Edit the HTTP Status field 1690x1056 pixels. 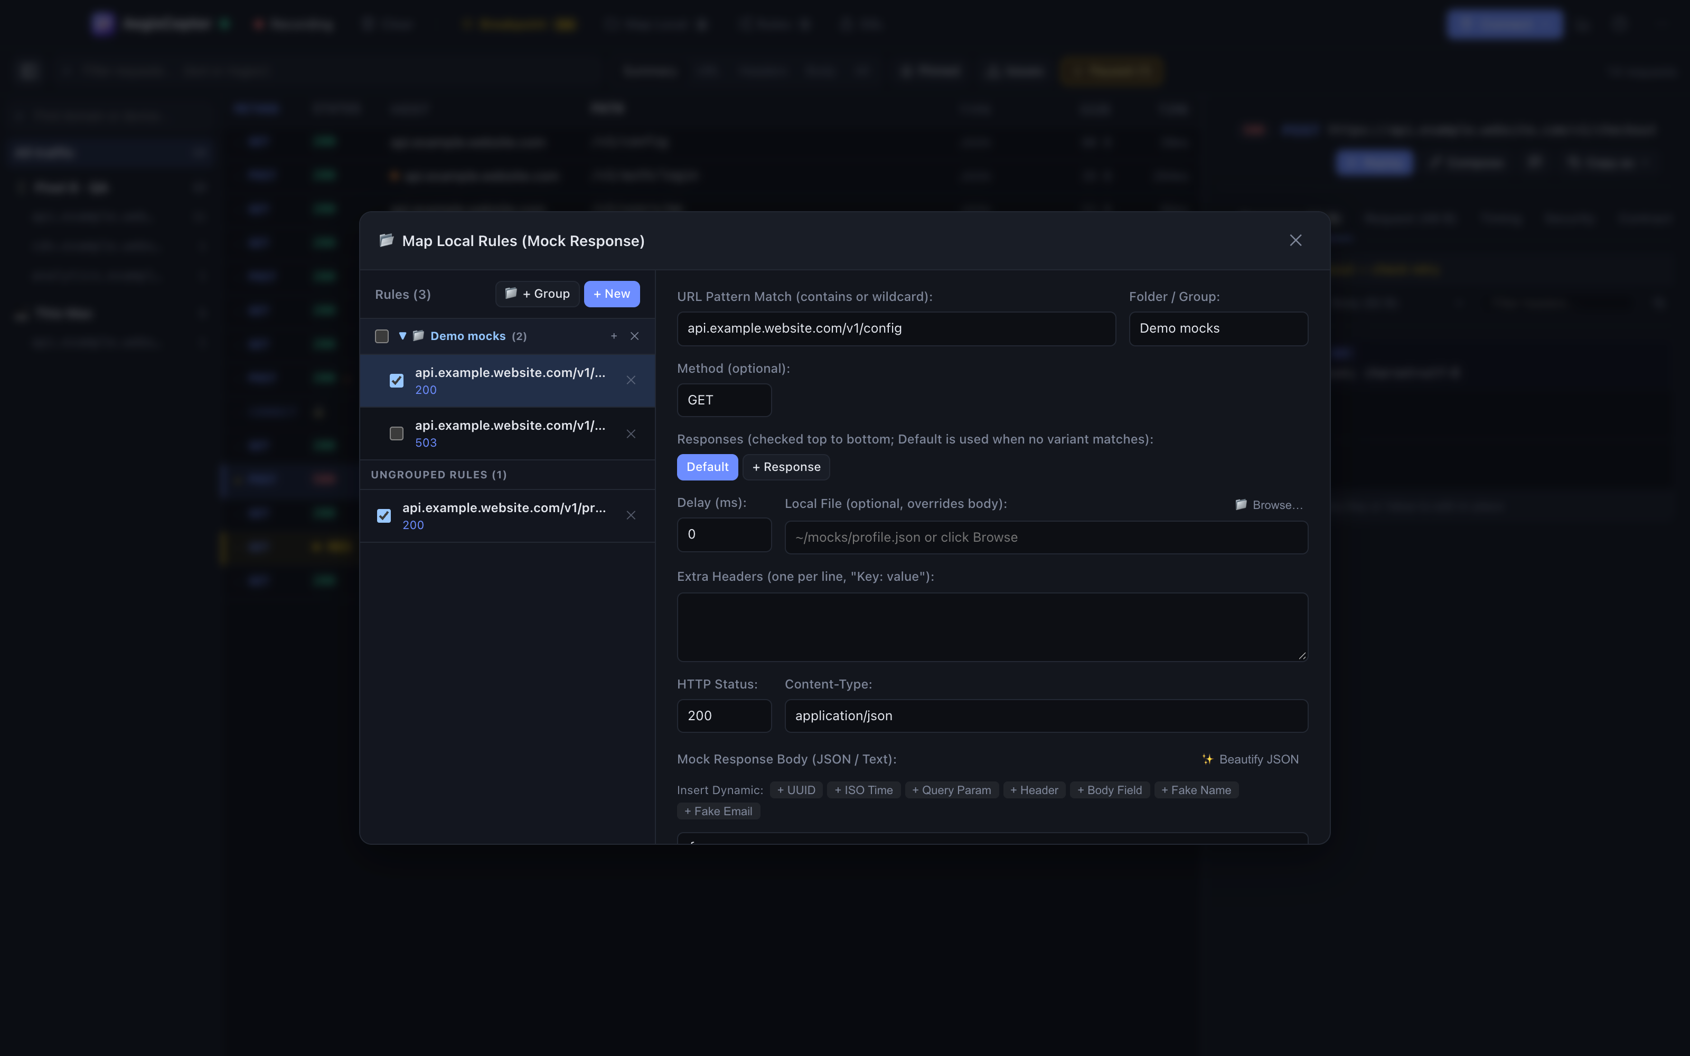724,716
